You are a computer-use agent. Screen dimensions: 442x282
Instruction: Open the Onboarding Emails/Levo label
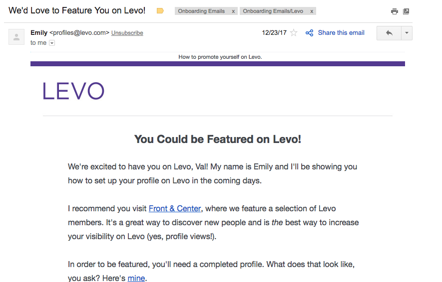[x=273, y=11]
